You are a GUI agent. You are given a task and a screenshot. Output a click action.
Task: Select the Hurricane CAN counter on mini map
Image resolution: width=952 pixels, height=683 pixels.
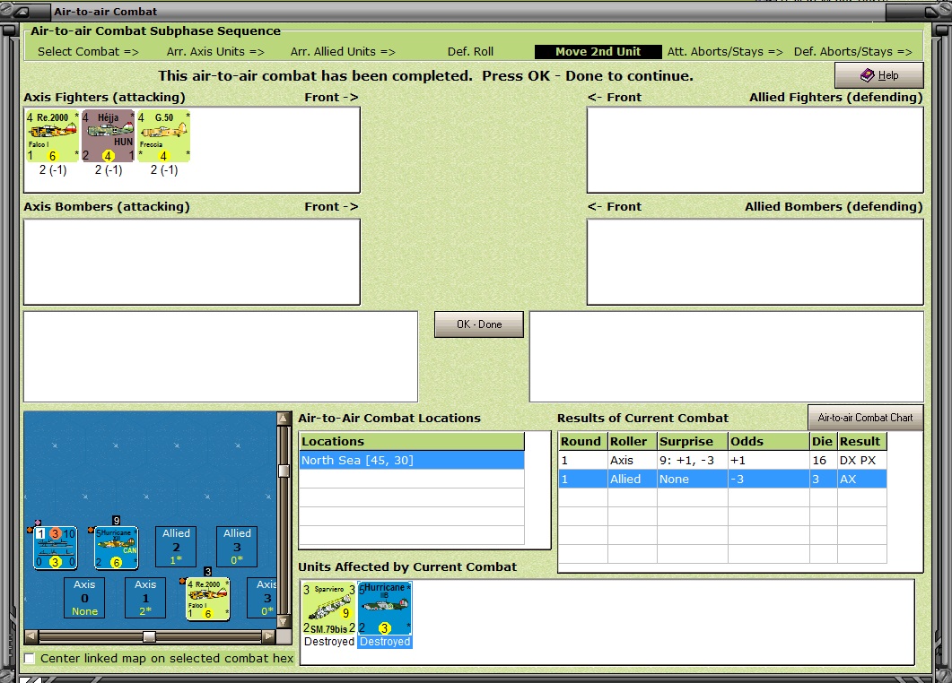coord(116,548)
